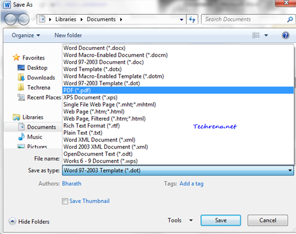The height and width of the screenshot is (234, 296).
Task: Open the view options dropdown arrow
Action: click(266, 35)
